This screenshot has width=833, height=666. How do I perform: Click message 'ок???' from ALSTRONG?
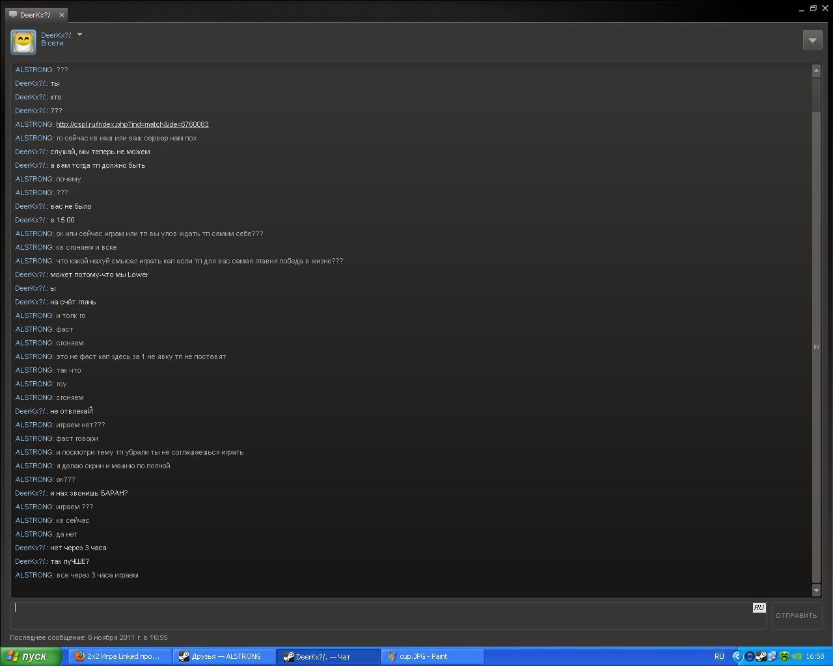pyautogui.click(x=66, y=479)
